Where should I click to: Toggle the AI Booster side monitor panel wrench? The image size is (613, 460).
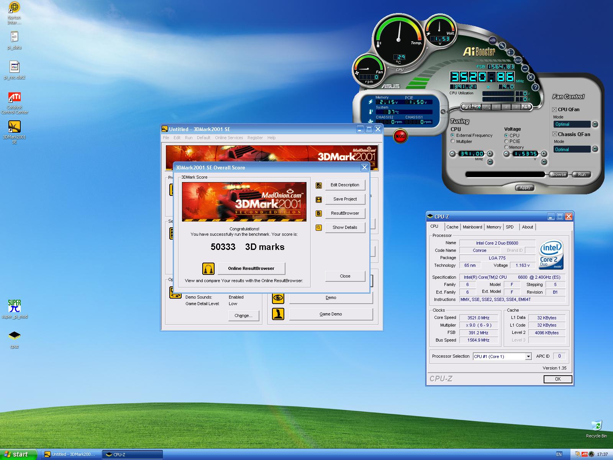point(443,112)
